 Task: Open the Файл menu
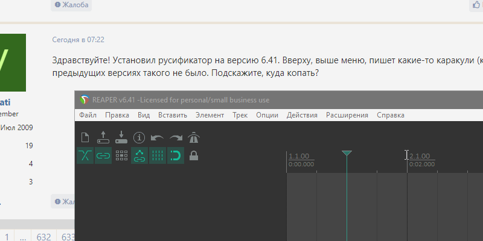[88, 115]
